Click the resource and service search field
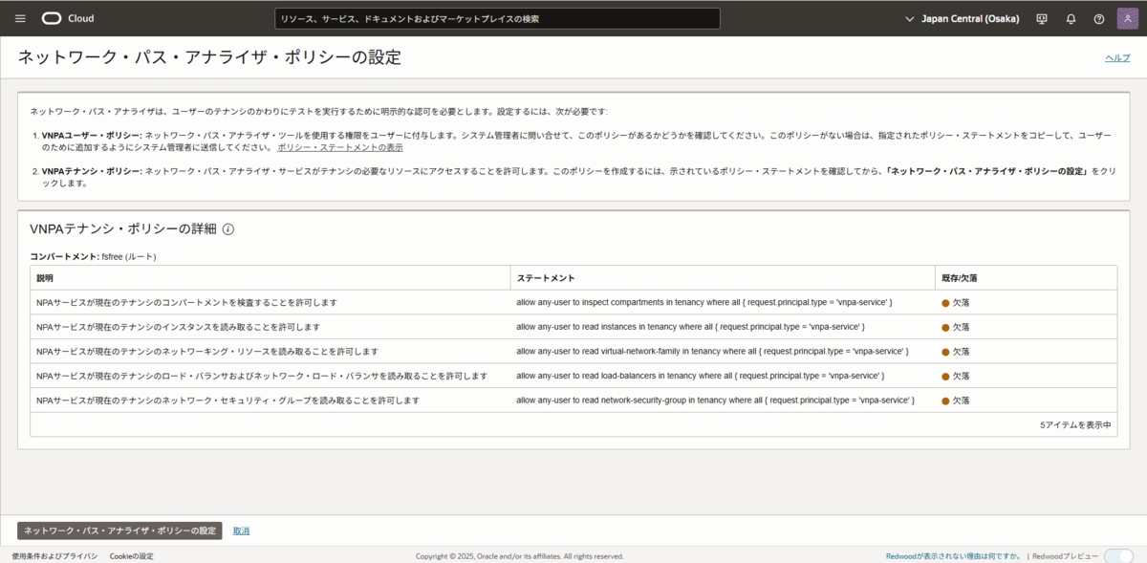This screenshot has width=1147, height=563. [497, 18]
